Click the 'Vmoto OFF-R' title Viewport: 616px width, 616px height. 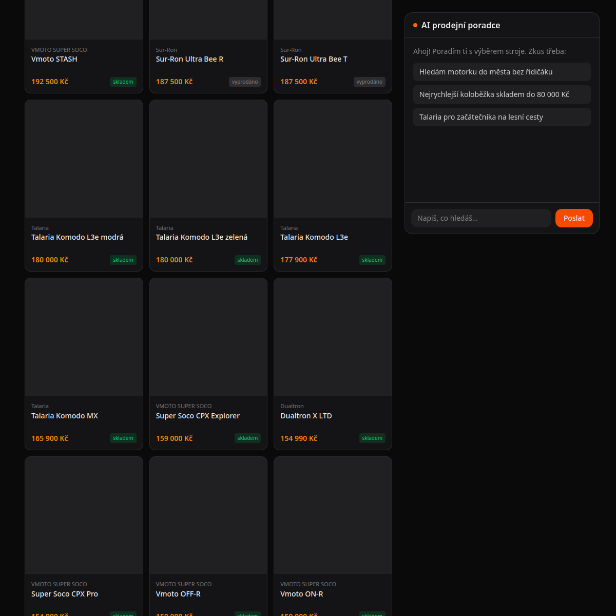[x=178, y=594]
